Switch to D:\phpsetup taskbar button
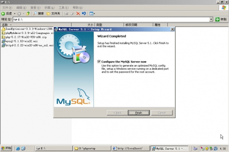The image size is (229, 152). click(x=92, y=148)
